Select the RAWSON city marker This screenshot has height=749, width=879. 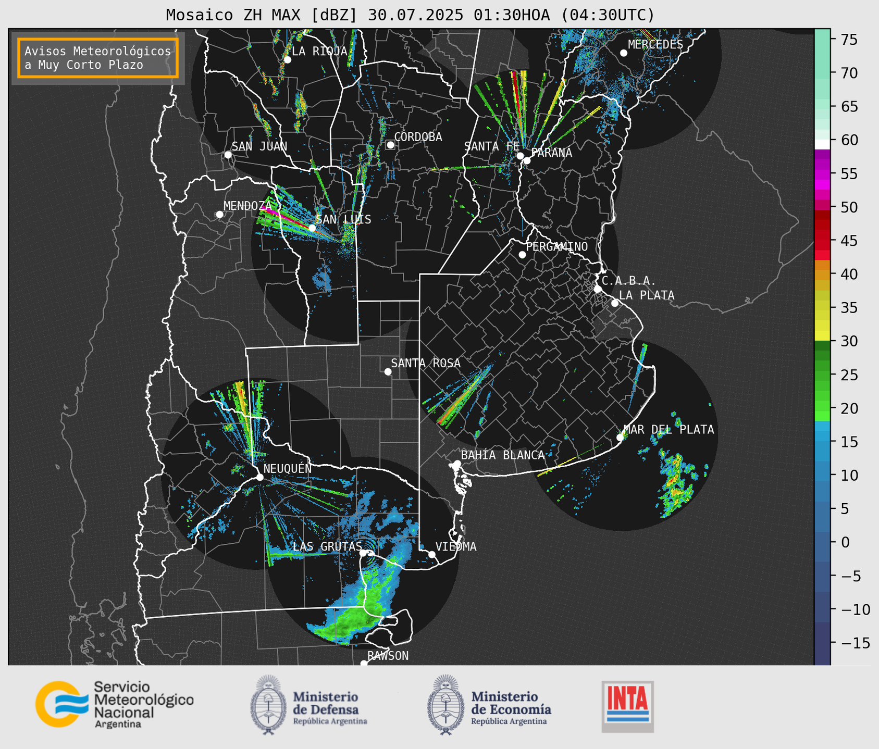pyautogui.click(x=364, y=663)
